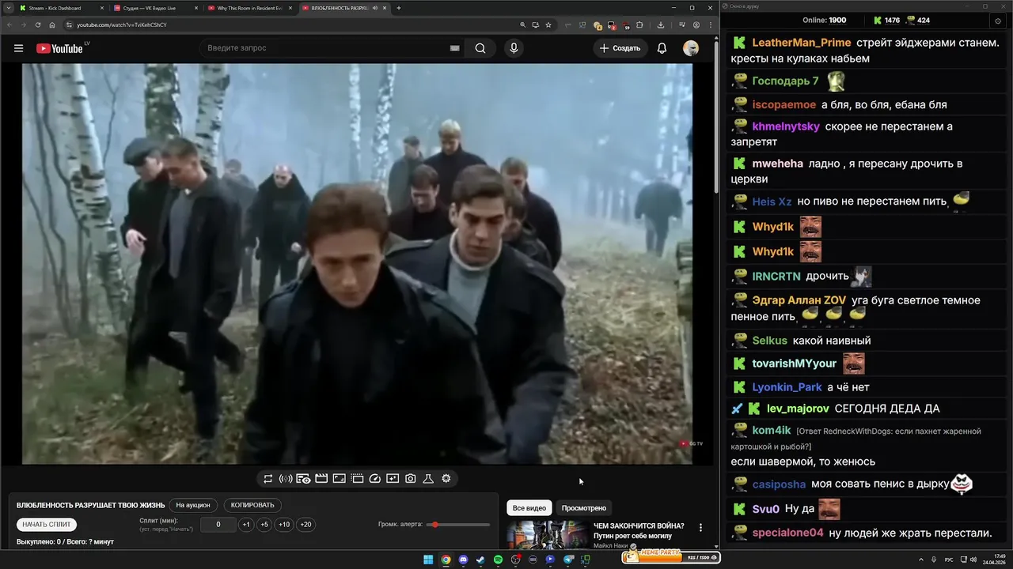Click username khmelnytsky in chat
The height and width of the screenshot is (569, 1013).
click(786, 126)
